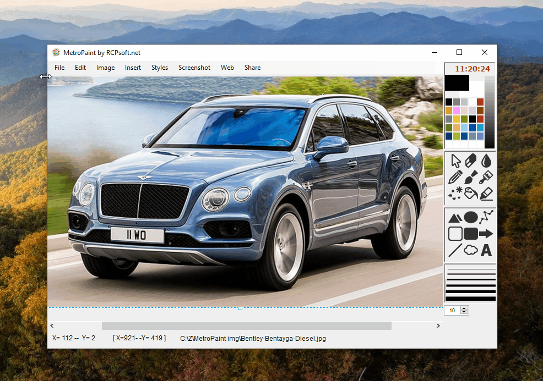Select the artist paintbrush tool
The image size is (543, 381).
471,177
